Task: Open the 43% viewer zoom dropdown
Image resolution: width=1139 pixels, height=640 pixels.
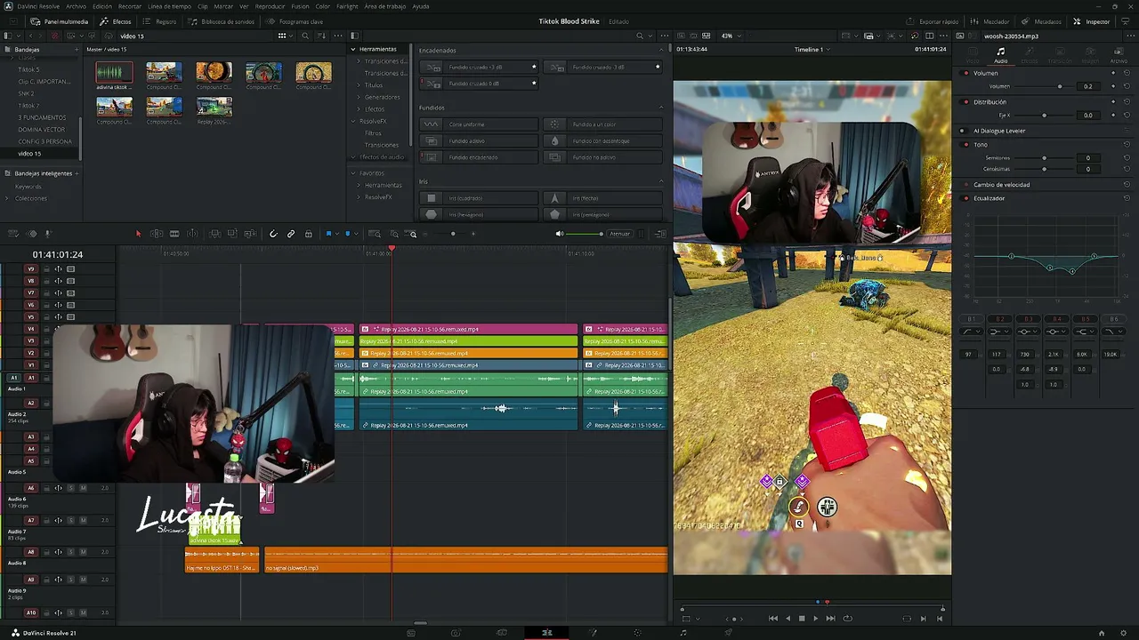Action: click(x=730, y=36)
